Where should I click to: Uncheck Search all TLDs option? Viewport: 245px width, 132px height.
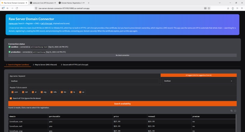point(11,98)
